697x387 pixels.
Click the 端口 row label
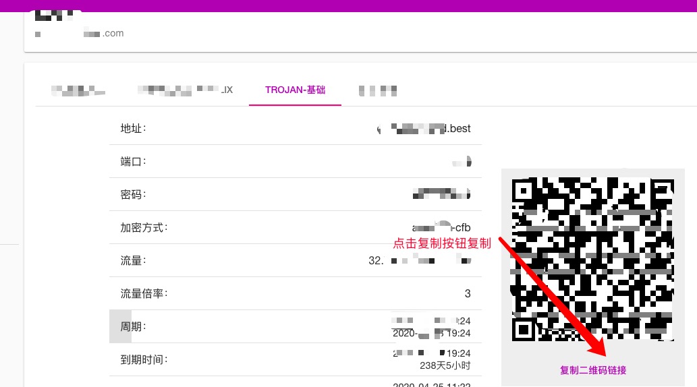134,162
